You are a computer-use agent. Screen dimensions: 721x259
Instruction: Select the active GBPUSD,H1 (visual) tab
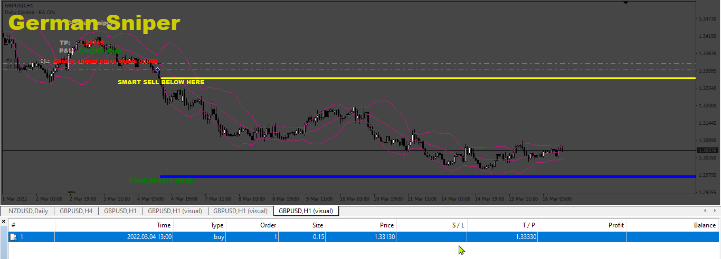click(x=306, y=211)
